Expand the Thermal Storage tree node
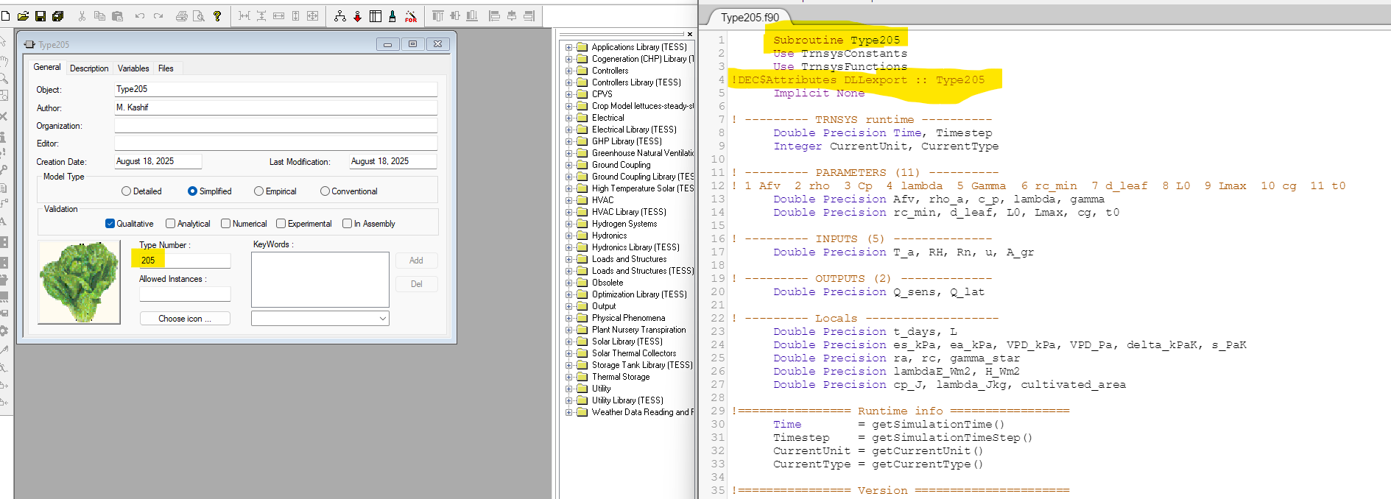This screenshot has height=499, width=1391. [x=568, y=377]
